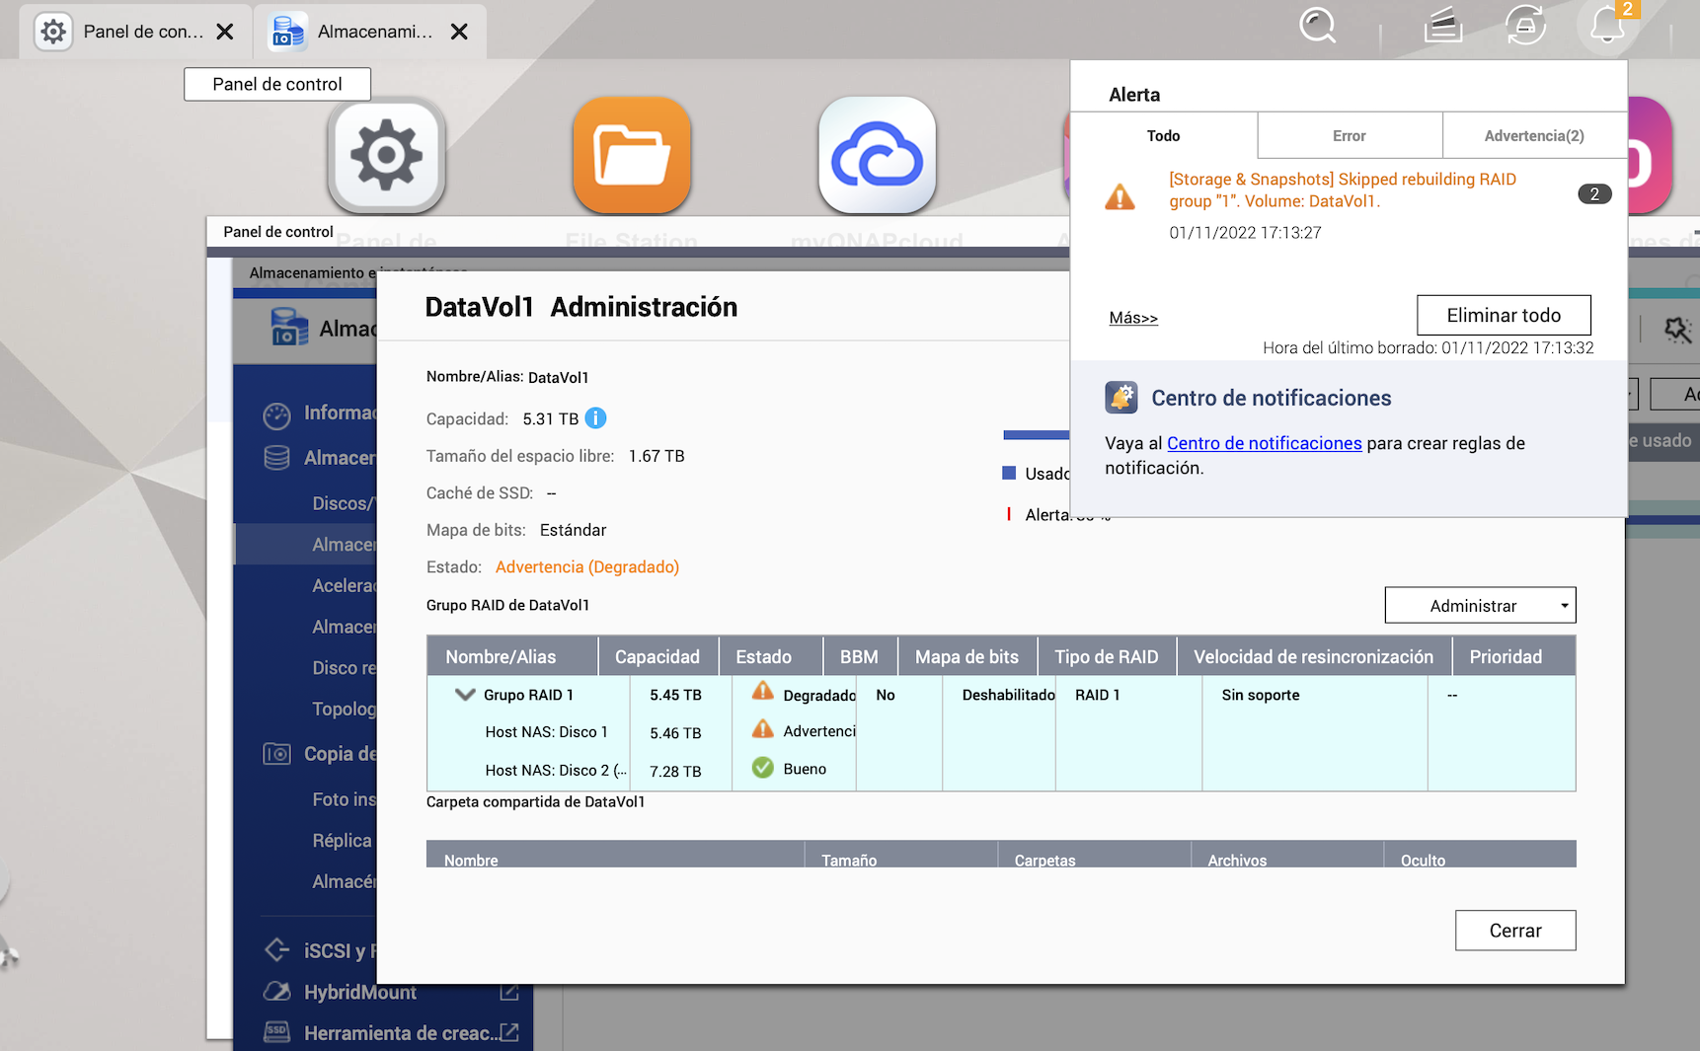Collapse the Grupo RAID 1 row

pyautogui.click(x=465, y=695)
